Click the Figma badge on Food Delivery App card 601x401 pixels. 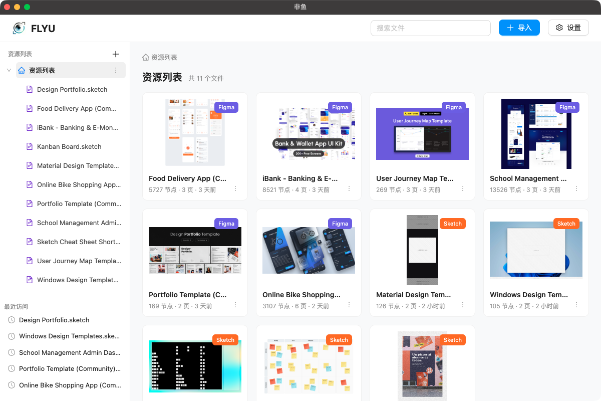click(x=226, y=107)
